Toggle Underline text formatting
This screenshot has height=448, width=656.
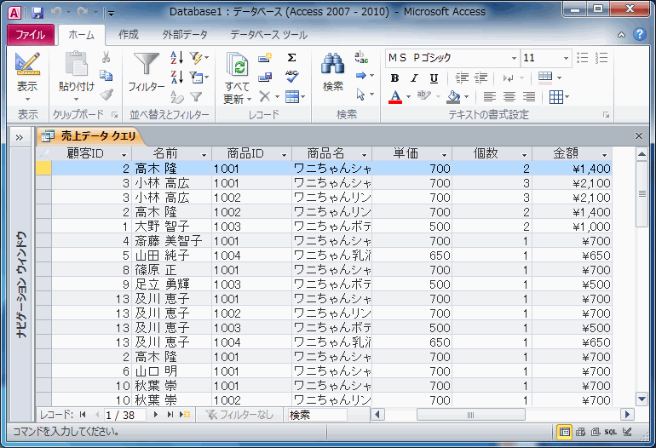pos(434,78)
